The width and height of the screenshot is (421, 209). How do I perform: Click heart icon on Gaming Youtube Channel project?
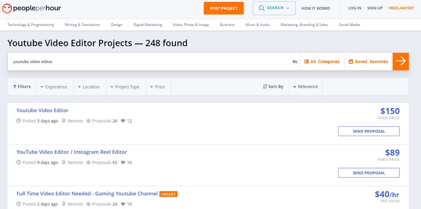(123, 204)
